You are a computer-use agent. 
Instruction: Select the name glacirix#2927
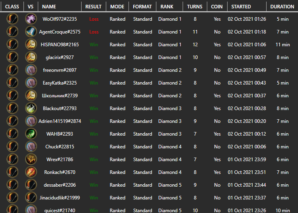tap(60, 57)
